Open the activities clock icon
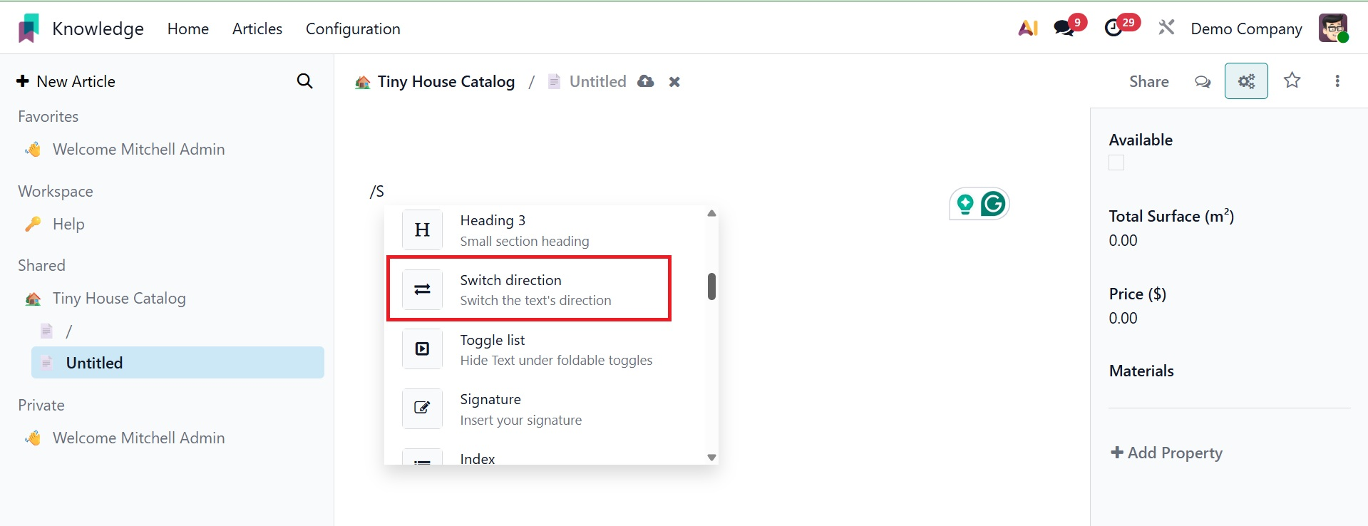 [1114, 29]
